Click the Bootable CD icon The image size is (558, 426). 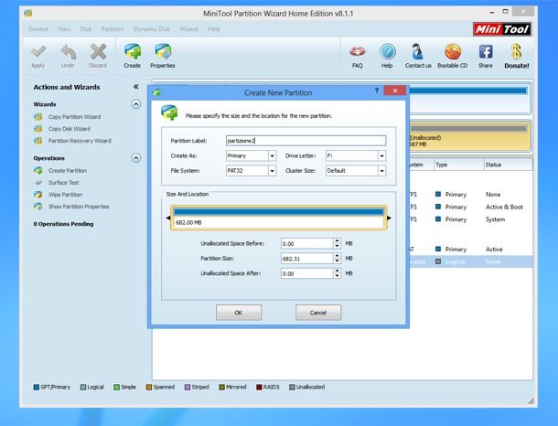(x=453, y=52)
